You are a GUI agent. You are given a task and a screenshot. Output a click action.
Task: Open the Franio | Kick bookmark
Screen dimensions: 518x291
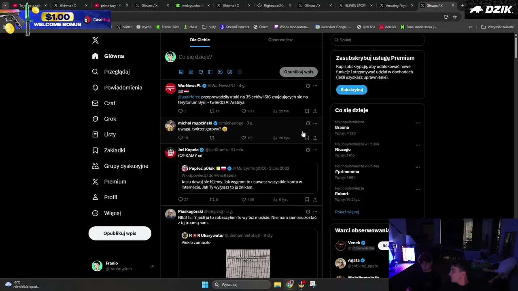[168, 27]
